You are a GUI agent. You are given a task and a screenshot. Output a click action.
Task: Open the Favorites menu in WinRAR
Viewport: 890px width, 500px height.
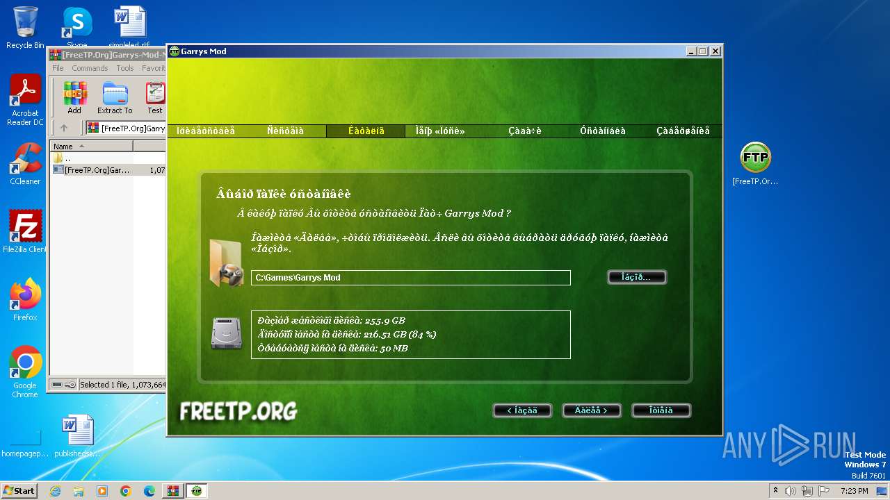pos(154,68)
